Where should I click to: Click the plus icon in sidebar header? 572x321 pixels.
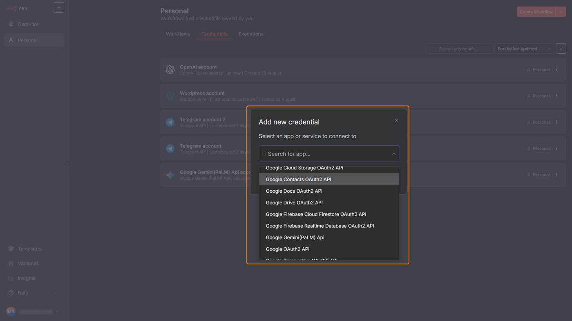(59, 8)
